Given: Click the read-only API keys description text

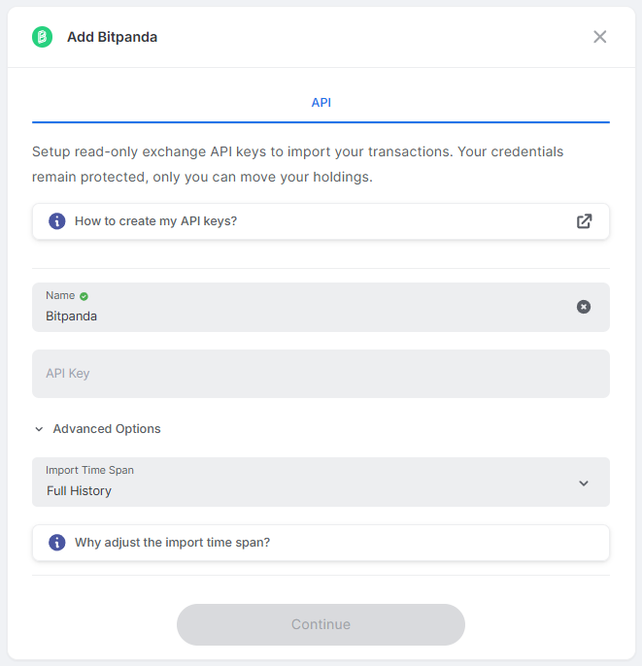Looking at the screenshot, I should click(297, 164).
